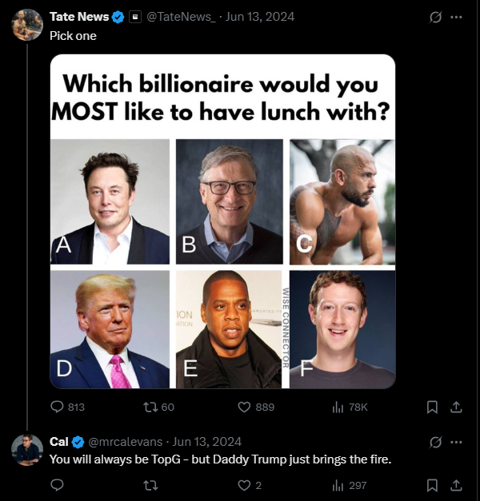Repost Cal's comment
480x501 pixels.
(150, 485)
